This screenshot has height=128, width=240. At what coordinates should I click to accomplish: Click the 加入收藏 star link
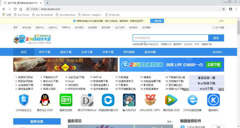(x=218, y=27)
